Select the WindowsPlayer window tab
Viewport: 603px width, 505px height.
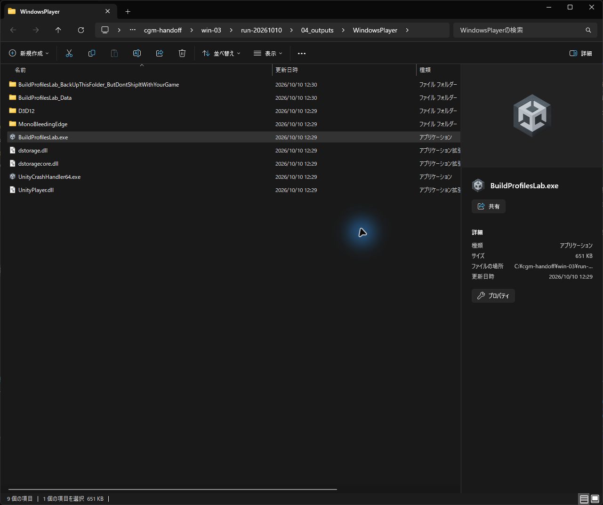[x=59, y=11]
